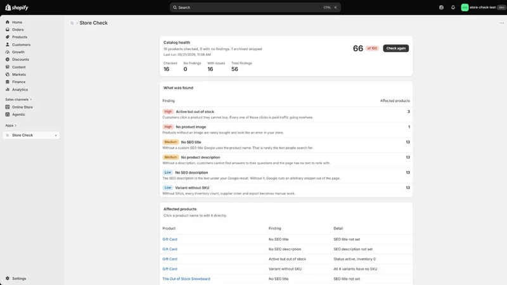Click the Total findings value 56
507x285 pixels.
234,69
